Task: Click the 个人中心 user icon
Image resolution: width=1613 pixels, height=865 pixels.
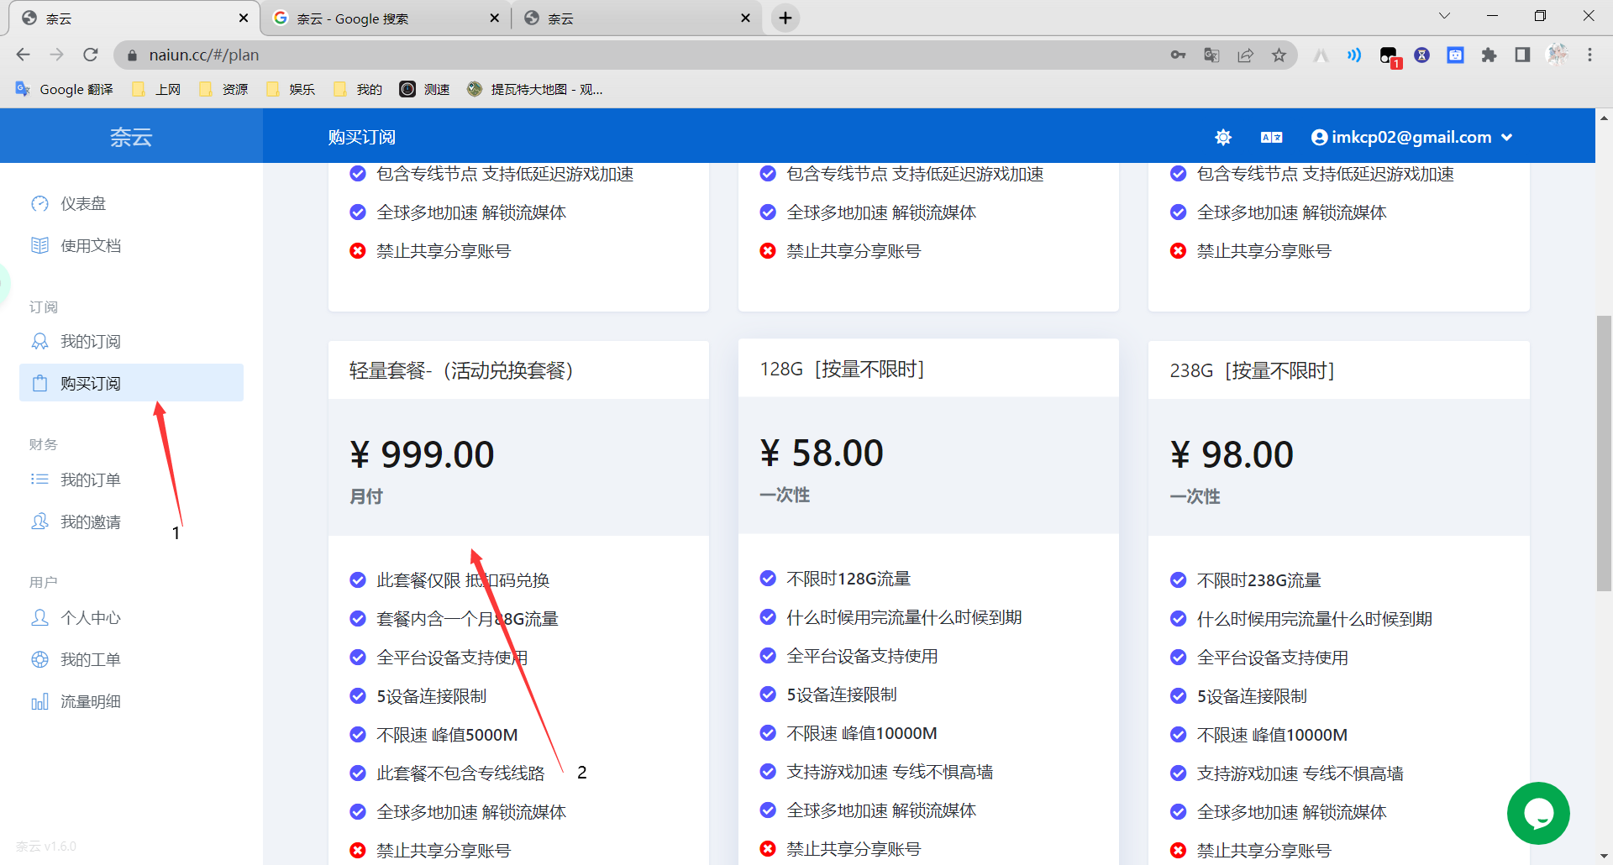Action: pyautogui.click(x=39, y=617)
